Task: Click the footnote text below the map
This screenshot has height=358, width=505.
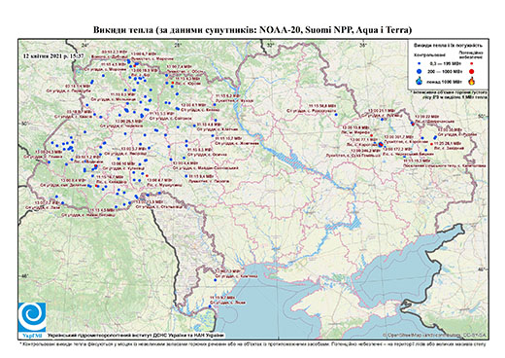Action: (252, 343)
